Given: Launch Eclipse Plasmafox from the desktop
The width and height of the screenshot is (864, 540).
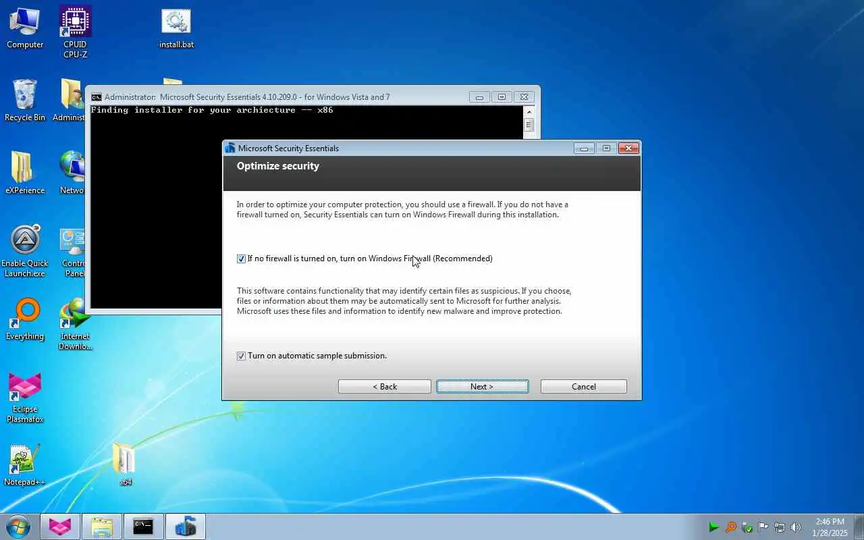Looking at the screenshot, I should click(25, 398).
